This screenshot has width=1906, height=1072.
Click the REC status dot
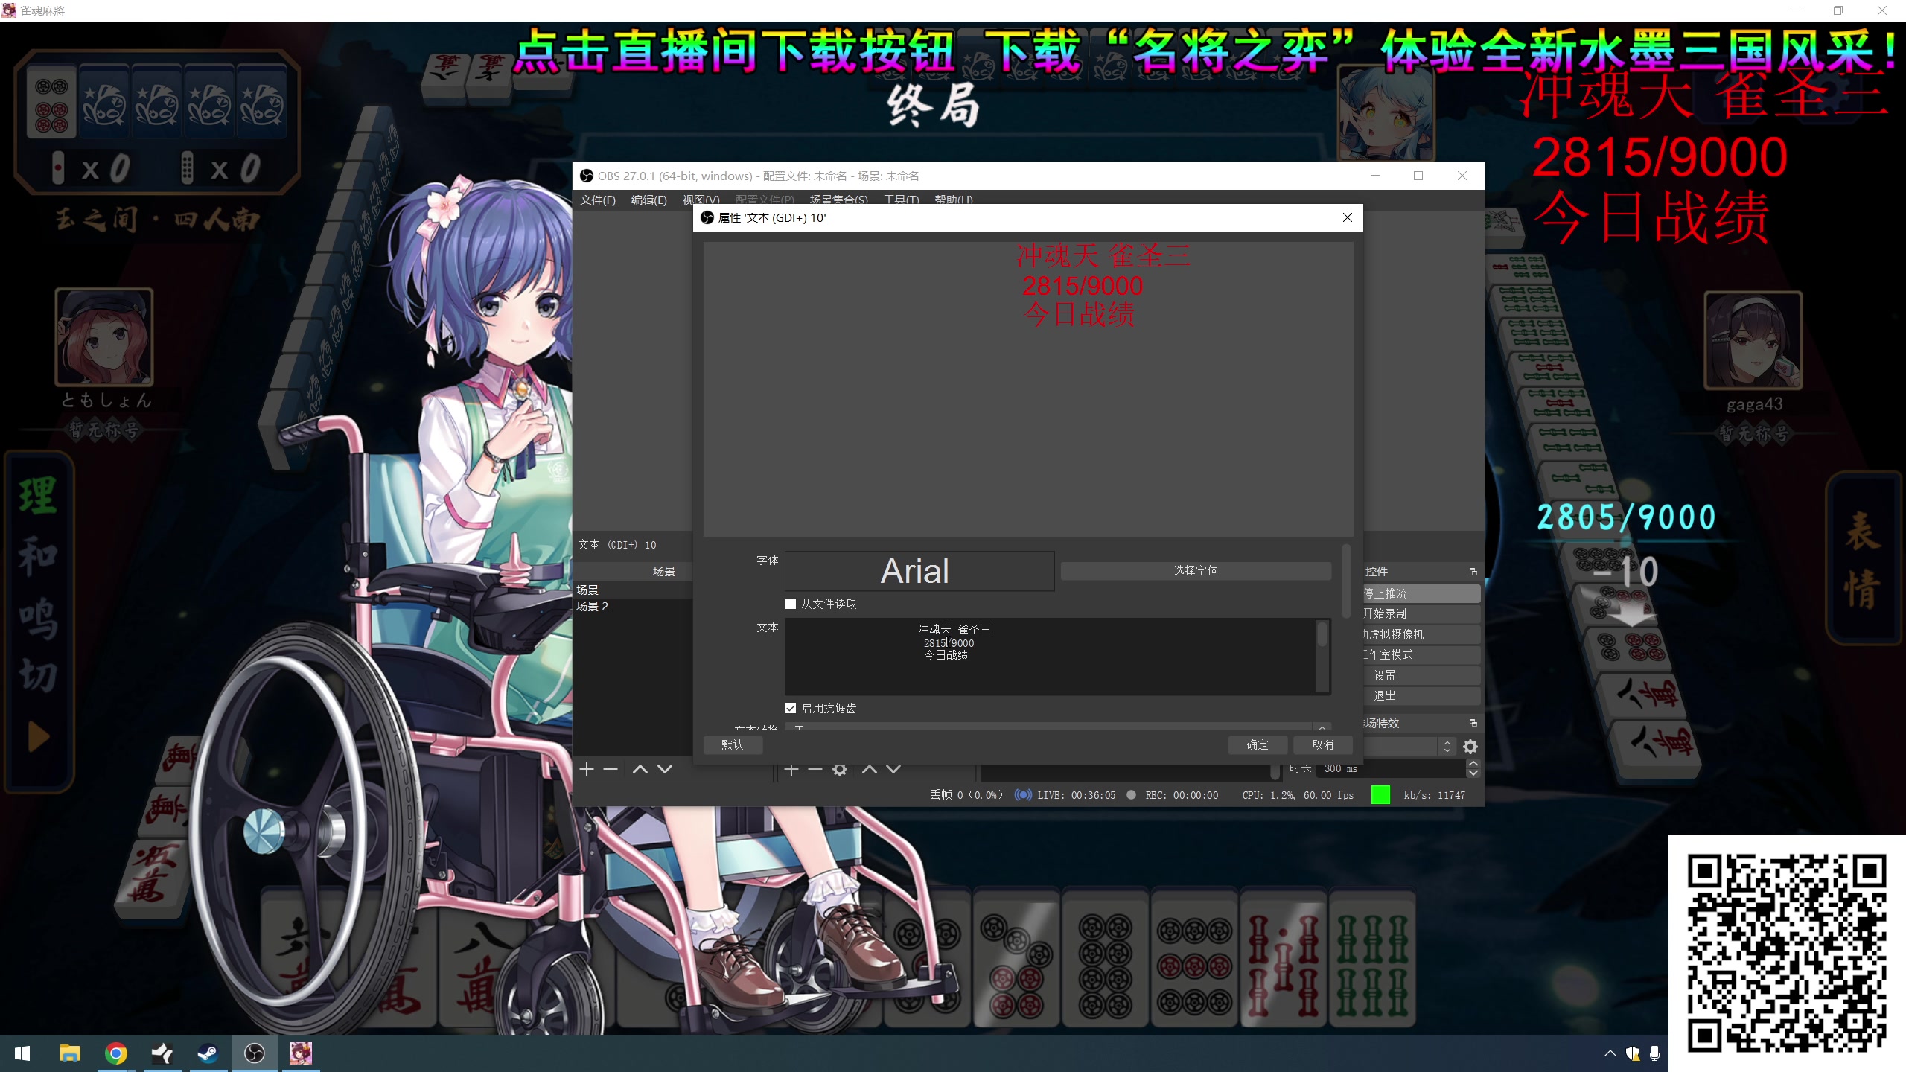[1132, 795]
